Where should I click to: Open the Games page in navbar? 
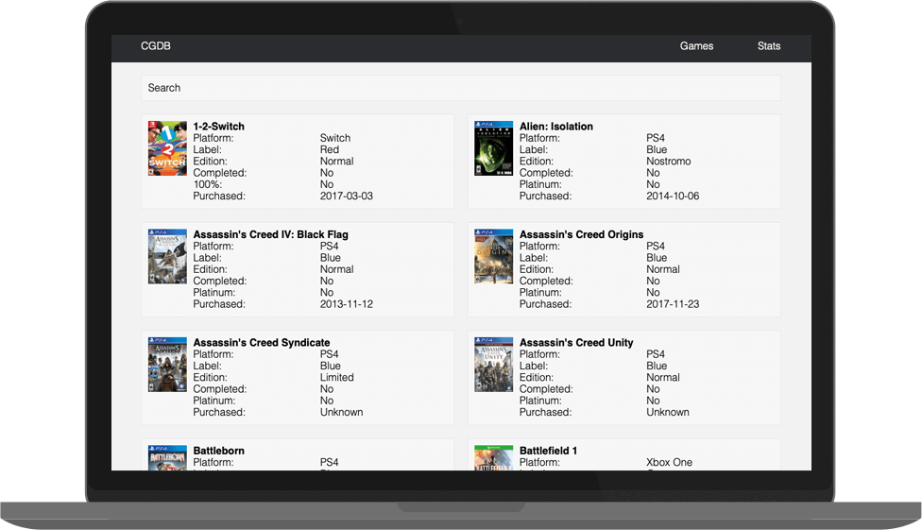(696, 46)
